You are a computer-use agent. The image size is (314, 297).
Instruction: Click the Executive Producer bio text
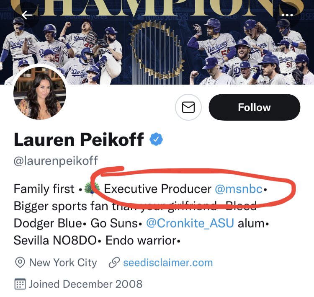pos(157,189)
